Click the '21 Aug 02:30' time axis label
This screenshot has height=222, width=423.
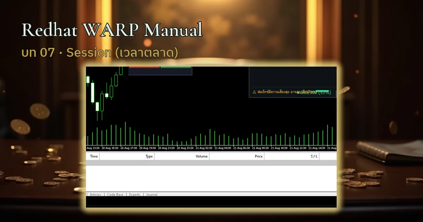point(204,148)
